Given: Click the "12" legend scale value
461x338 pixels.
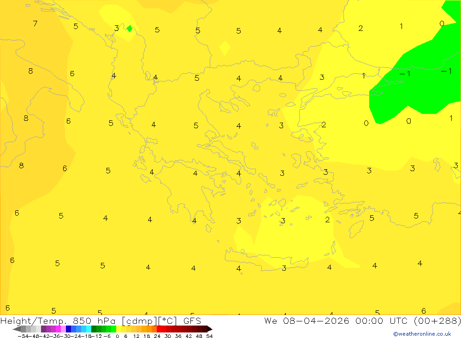Looking at the screenshot, I should point(136,336).
